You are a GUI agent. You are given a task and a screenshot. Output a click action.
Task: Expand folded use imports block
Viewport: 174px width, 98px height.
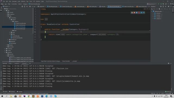coord(46,19)
